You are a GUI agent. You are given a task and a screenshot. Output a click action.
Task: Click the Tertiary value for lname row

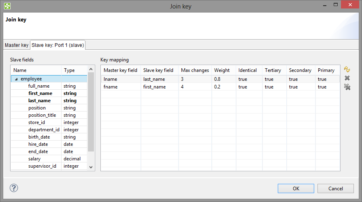point(269,80)
